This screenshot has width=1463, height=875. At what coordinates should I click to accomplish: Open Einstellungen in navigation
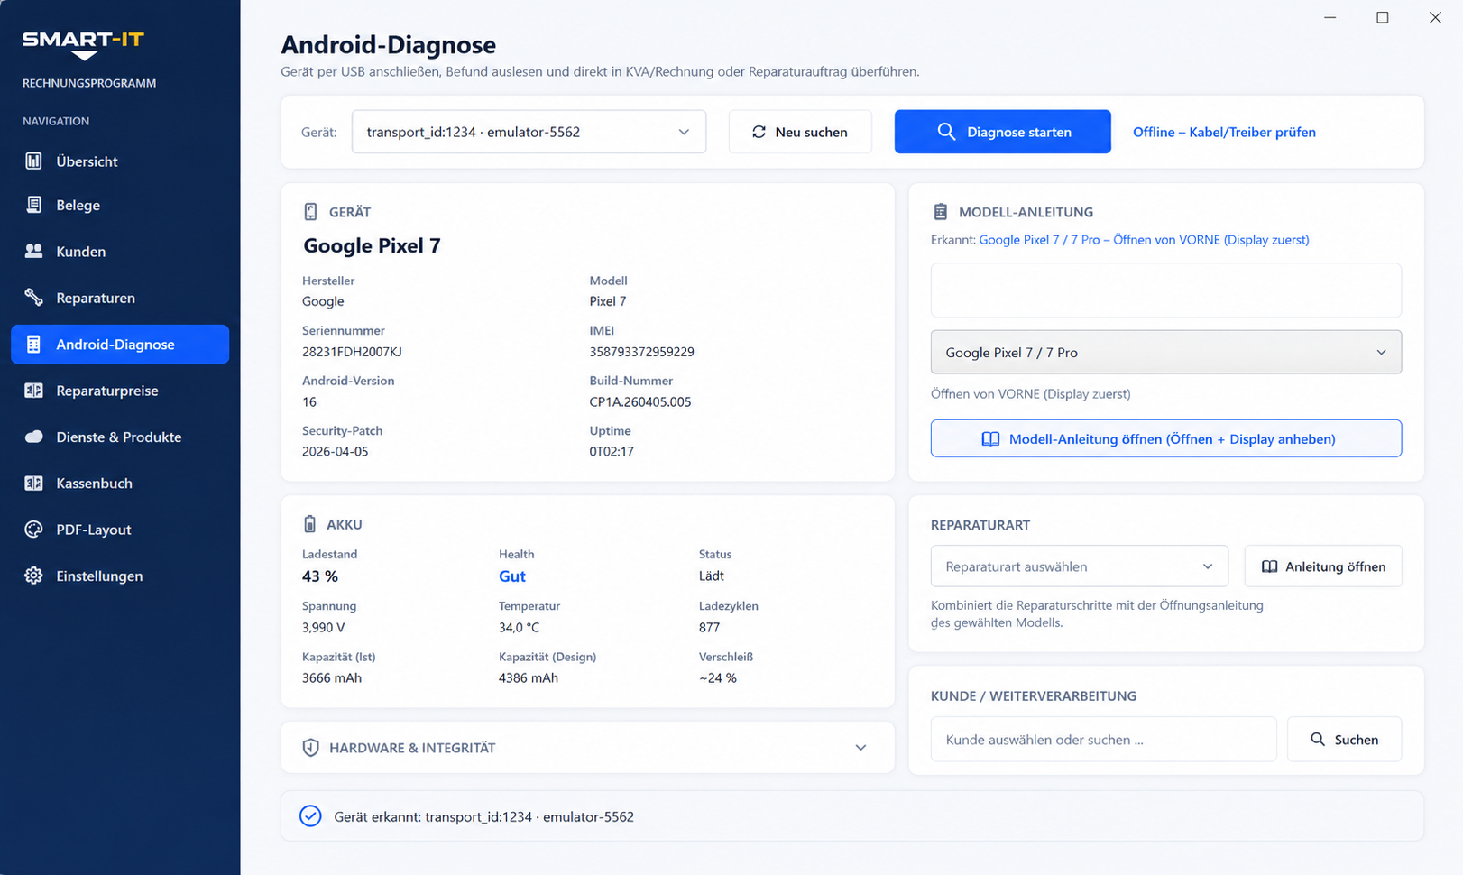pos(120,576)
